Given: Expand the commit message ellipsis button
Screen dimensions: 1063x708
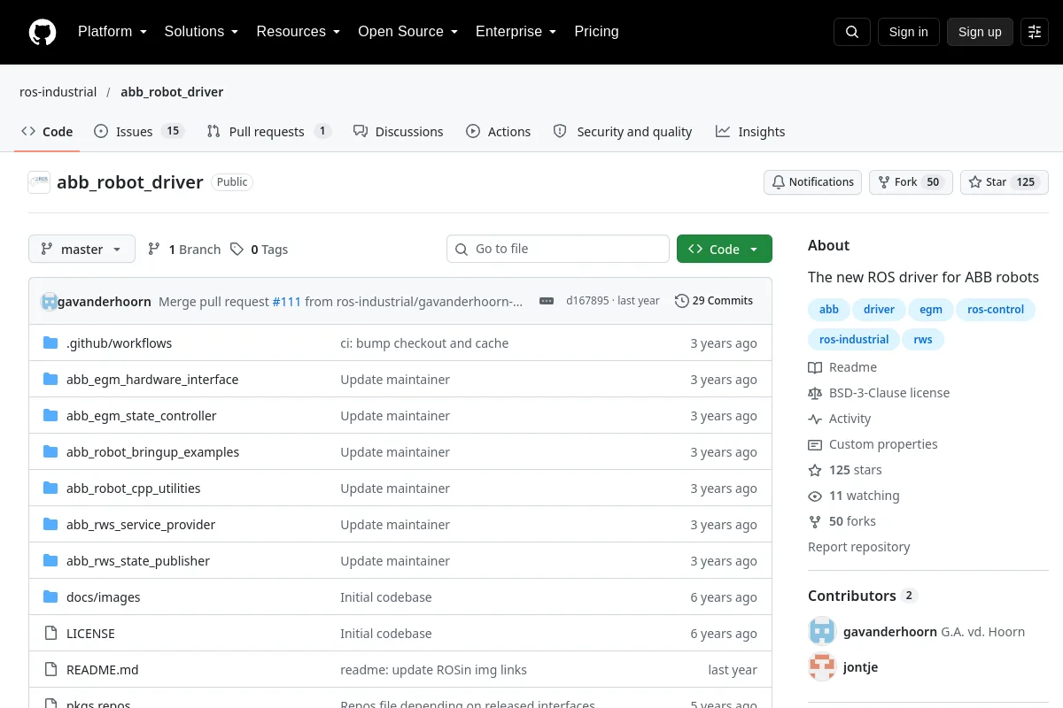Looking at the screenshot, I should [x=547, y=301].
